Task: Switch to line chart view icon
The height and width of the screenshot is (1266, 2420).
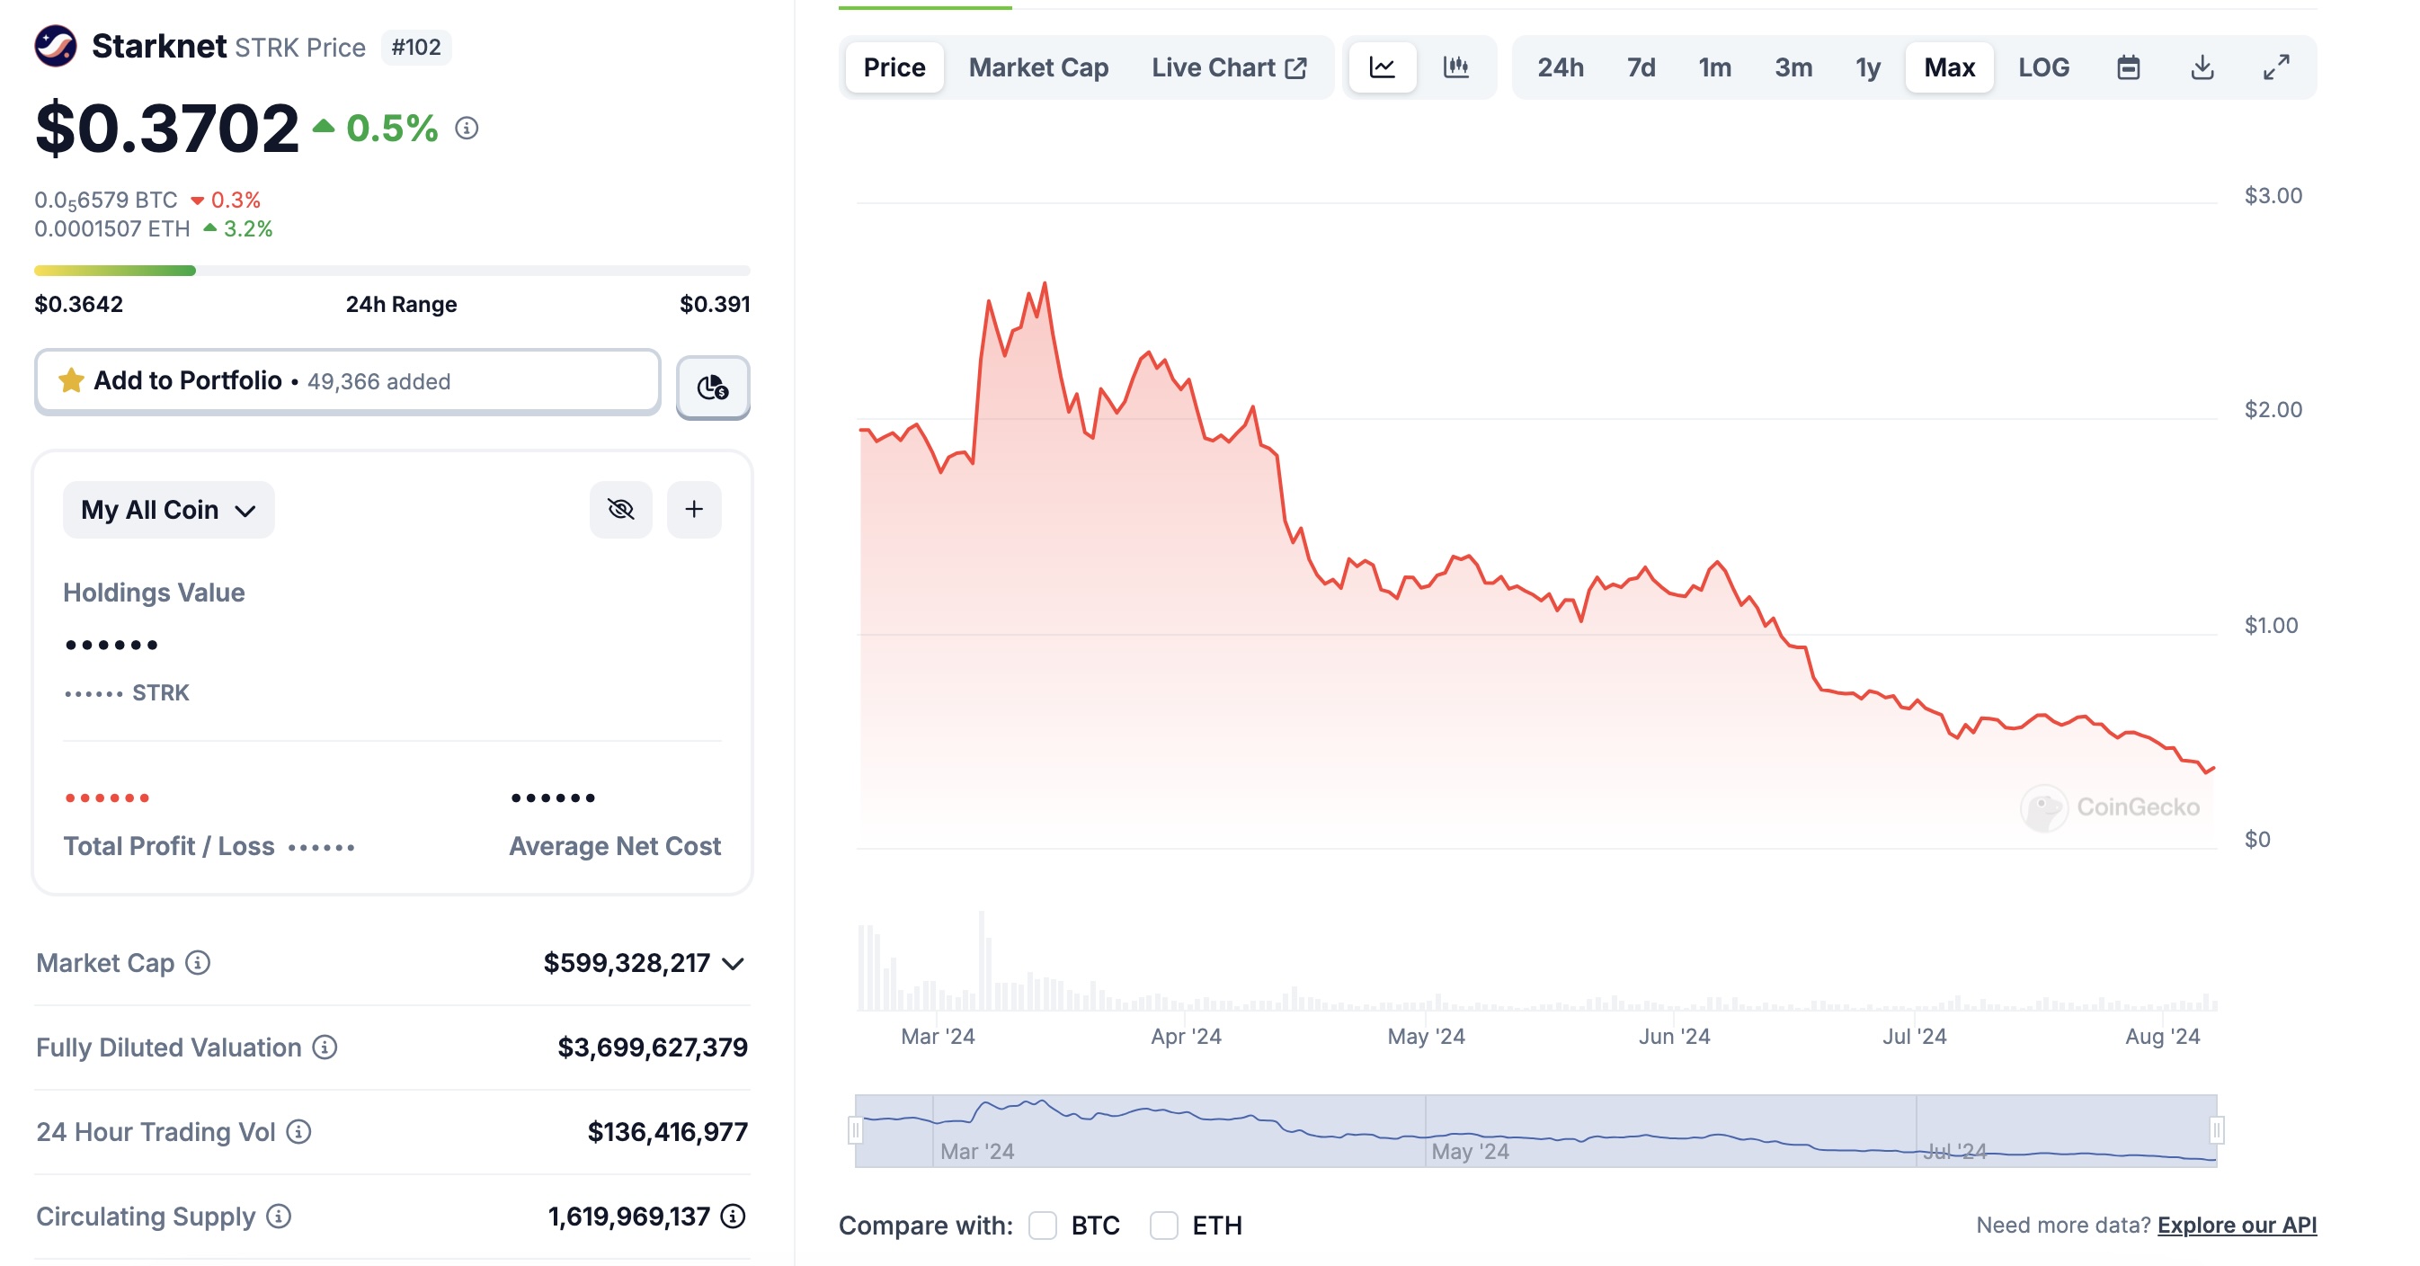Action: click(1381, 67)
